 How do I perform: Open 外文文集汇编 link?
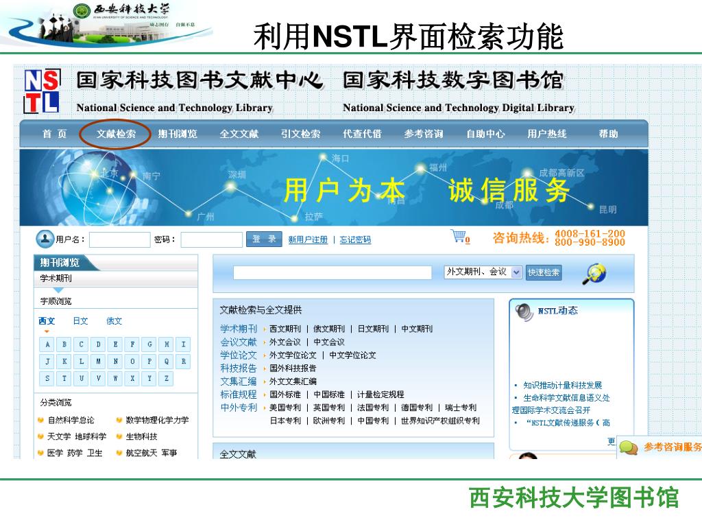[x=293, y=382]
